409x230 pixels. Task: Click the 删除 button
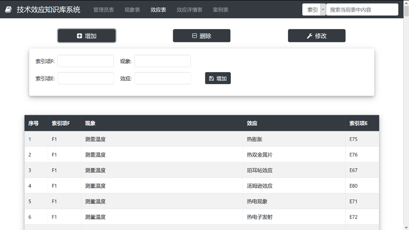point(202,36)
